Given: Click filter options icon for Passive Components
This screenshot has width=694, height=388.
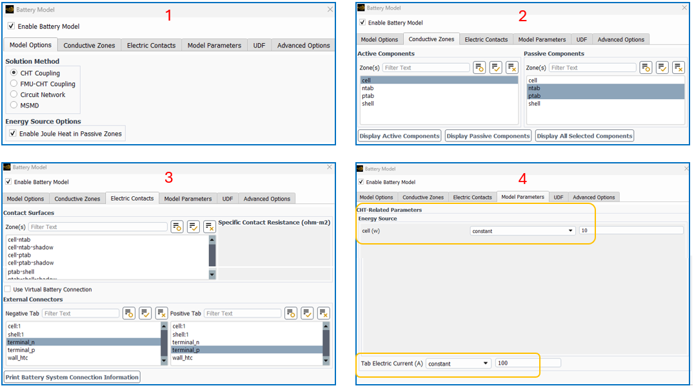Looking at the screenshot, I should [646, 68].
